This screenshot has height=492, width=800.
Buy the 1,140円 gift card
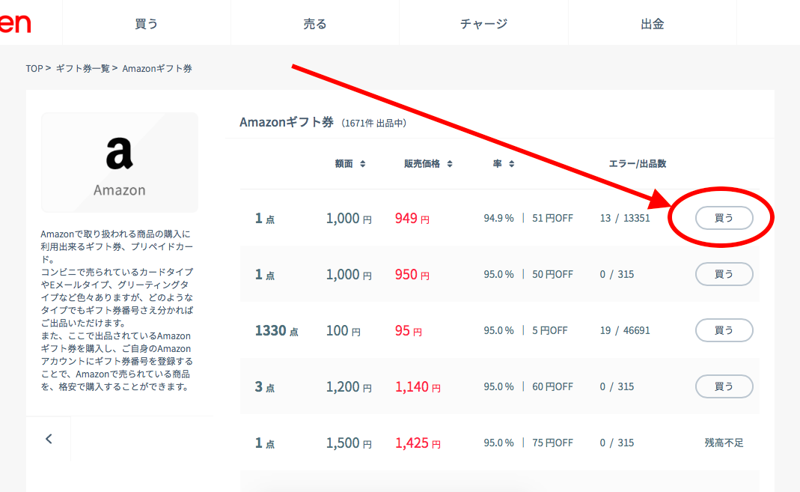tap(724, 386)
